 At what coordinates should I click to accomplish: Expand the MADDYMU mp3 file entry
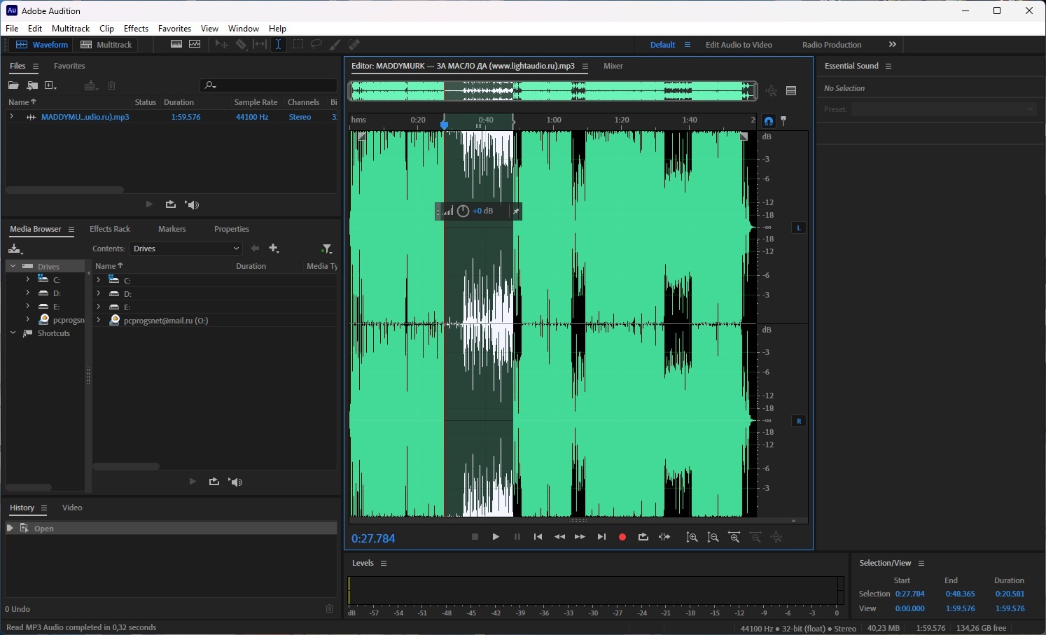pos(12,117)
